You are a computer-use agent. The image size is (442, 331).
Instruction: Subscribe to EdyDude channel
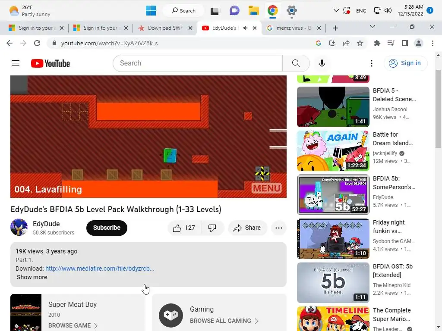(107, 228)
